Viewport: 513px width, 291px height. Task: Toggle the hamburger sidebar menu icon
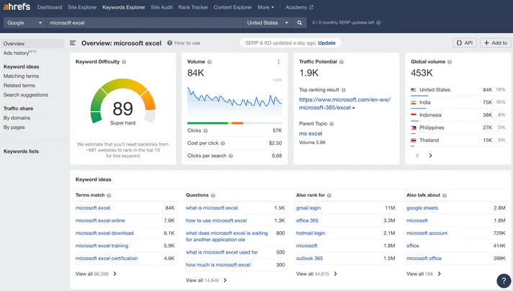click(x=73, y=43)
